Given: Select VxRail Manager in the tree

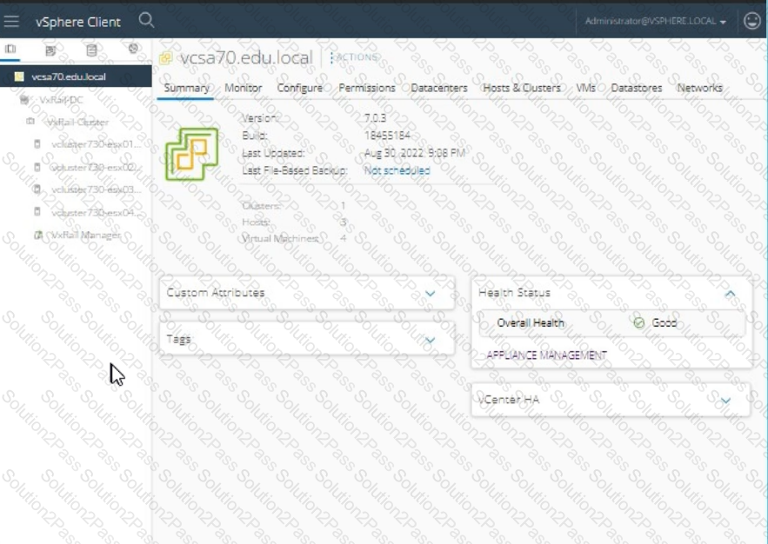Looking at the screenshot, I should tap(86, 235).
